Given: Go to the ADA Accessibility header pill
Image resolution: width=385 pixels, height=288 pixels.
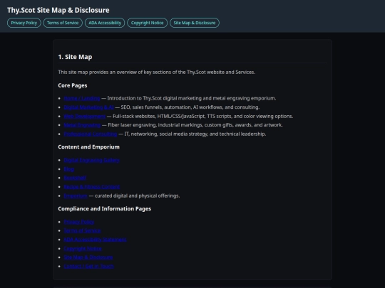Looking at the screenshot, I should [105, 23].
